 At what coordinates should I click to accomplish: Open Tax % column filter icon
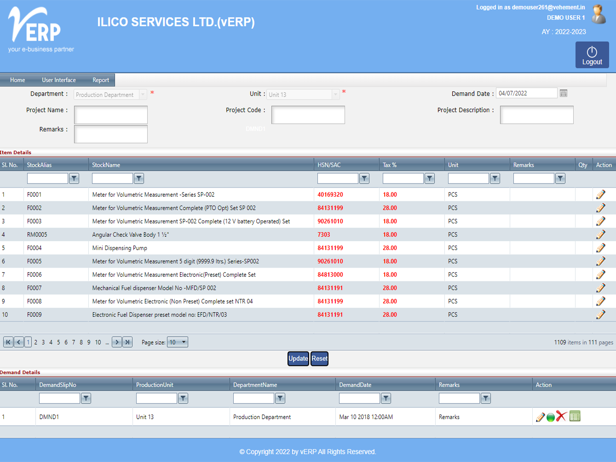pos(430,178)
